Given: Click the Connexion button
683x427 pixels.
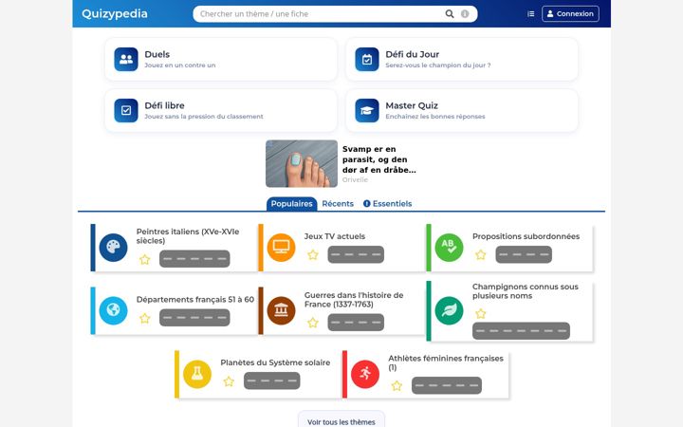Looking at the screenshot, I should coord(570,14).
